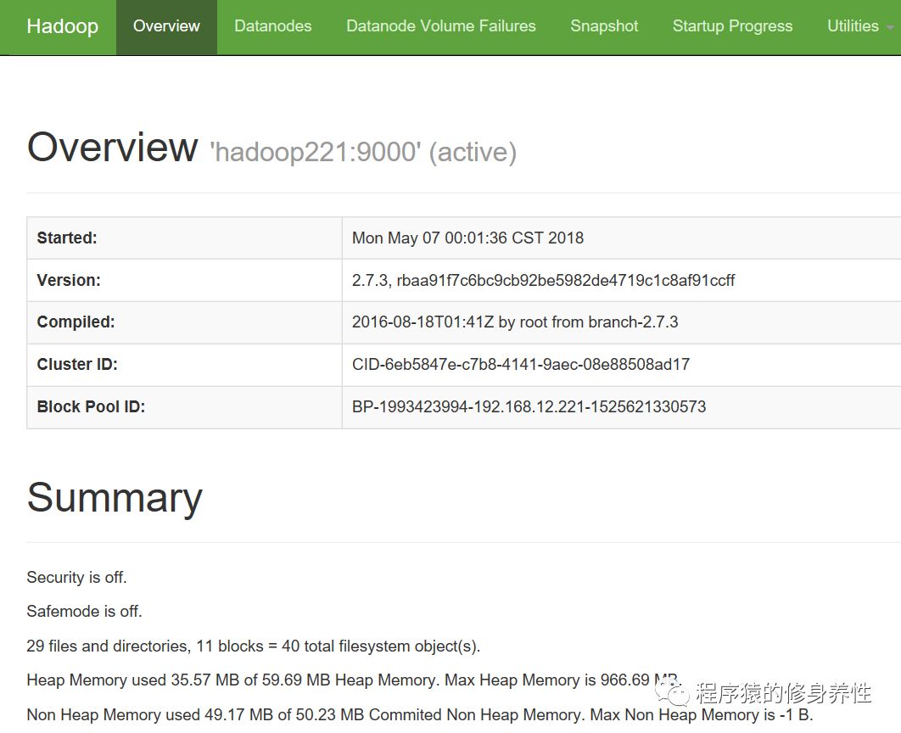
Task: Select the 'Heap Memory used 35.57 MB' line
Action: (352, 680)
